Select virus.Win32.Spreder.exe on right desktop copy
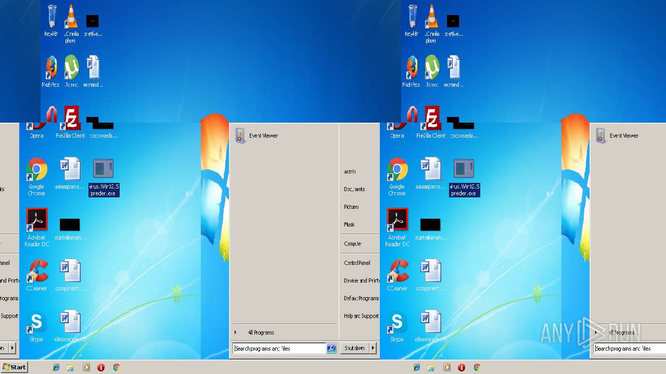Screen dimensions: 666x374 pyautogui.click(x=464, y=178)
